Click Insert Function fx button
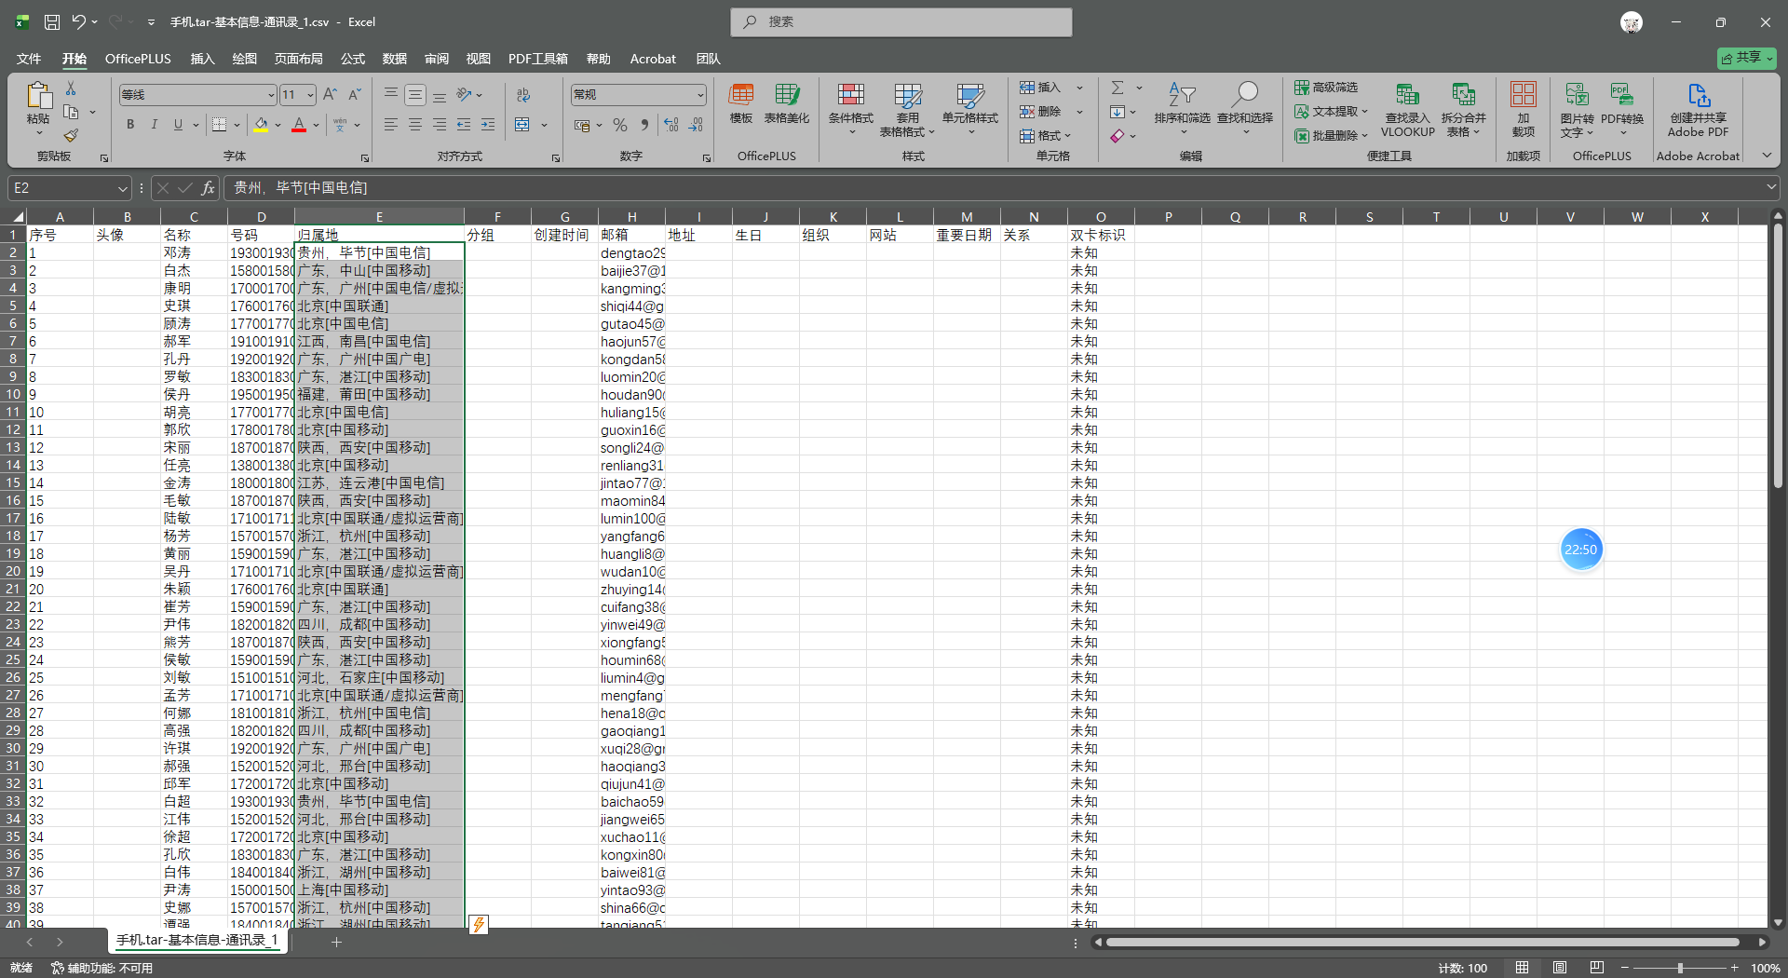Image resolution: width=1788 pixels, height=978 pixels. pos(207,187)
